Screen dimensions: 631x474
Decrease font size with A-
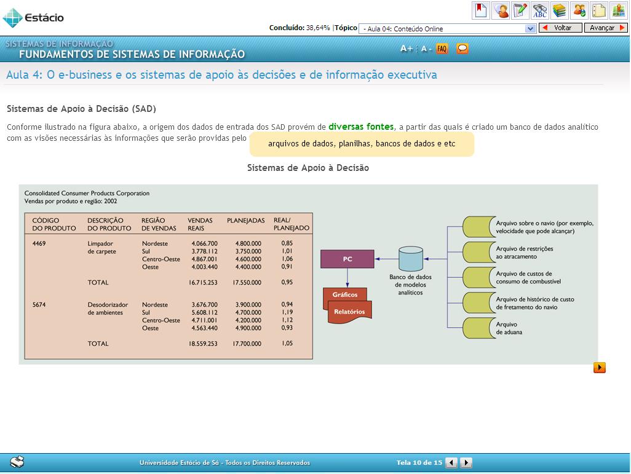pos(426,49)
